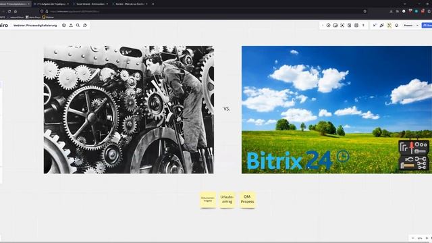Reload the page using the browser refresh icon
The image size is (432, 243).
[x=9, y=11]
